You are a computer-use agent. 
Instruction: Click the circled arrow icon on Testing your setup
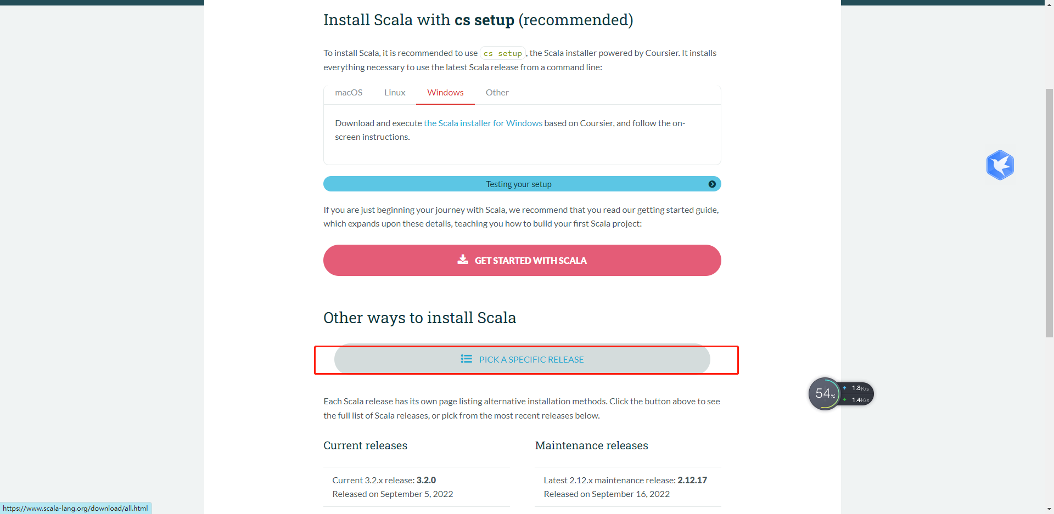(712, 184)
